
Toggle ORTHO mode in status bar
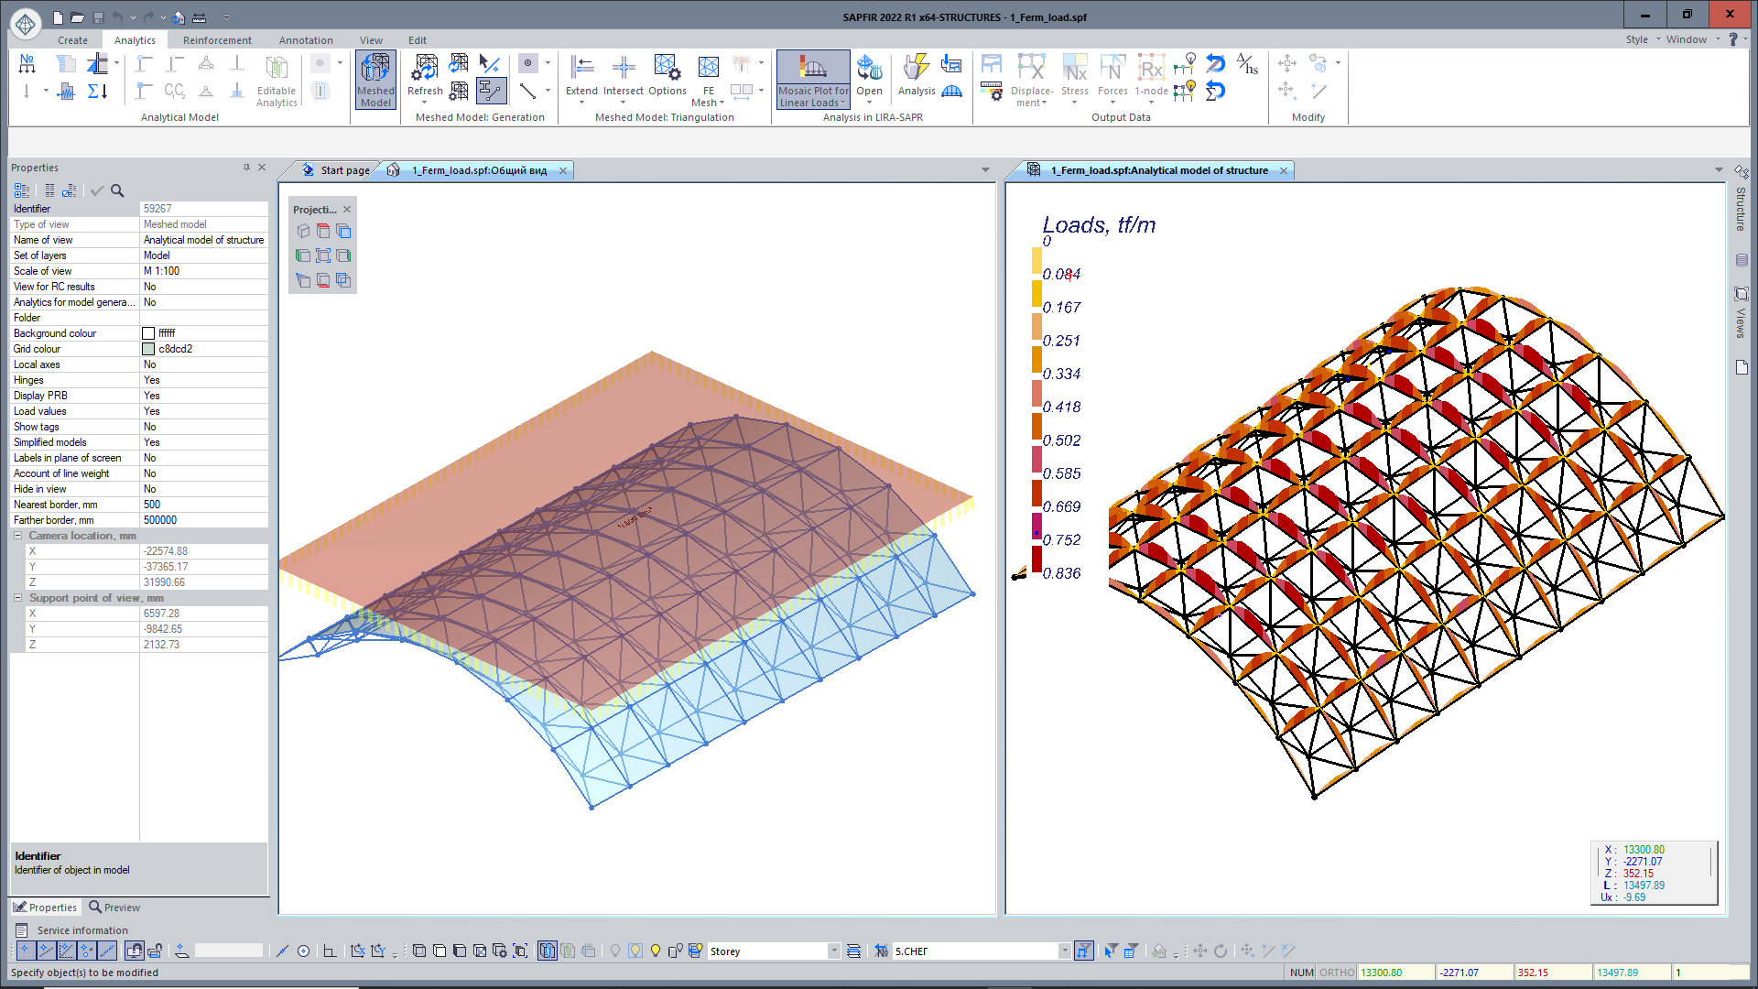coord(1337,973)
